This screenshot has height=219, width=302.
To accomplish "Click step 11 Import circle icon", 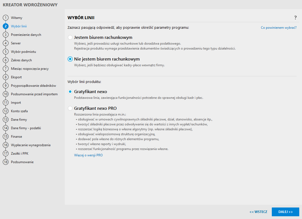I will point(5,103).
